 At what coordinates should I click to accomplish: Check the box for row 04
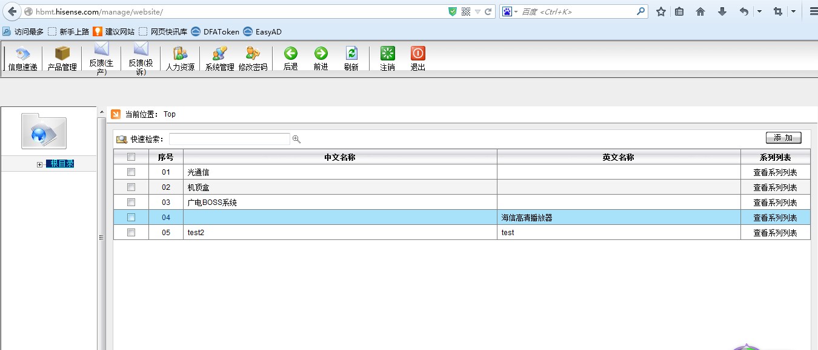pyautogui.click(x=131, y=218)
